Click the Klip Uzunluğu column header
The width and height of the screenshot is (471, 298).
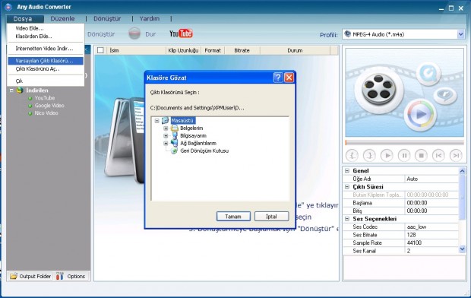pyautogui.click(x=184, y=50)
